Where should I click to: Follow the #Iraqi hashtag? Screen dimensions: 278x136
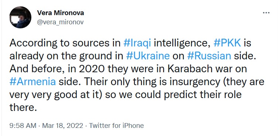point(137,43)
